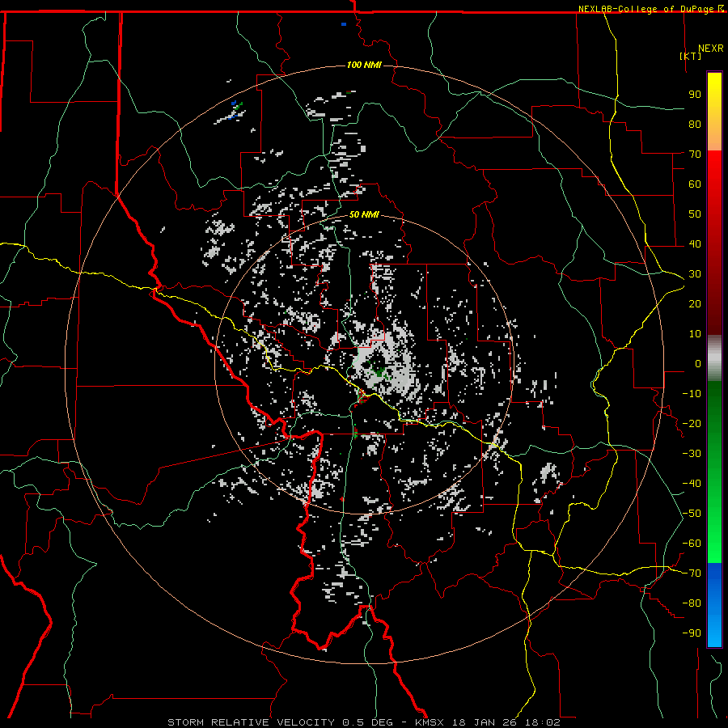Click the positive 50 scale label
728x728 pixels.
point(695,214)
